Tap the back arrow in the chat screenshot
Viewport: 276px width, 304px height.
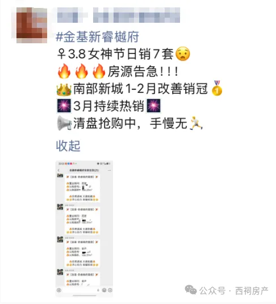point(59,170)
